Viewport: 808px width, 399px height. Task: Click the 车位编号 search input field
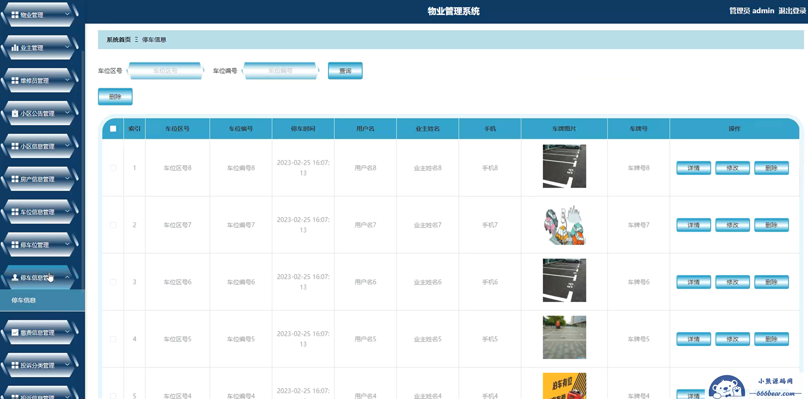(x=280, y=71)
